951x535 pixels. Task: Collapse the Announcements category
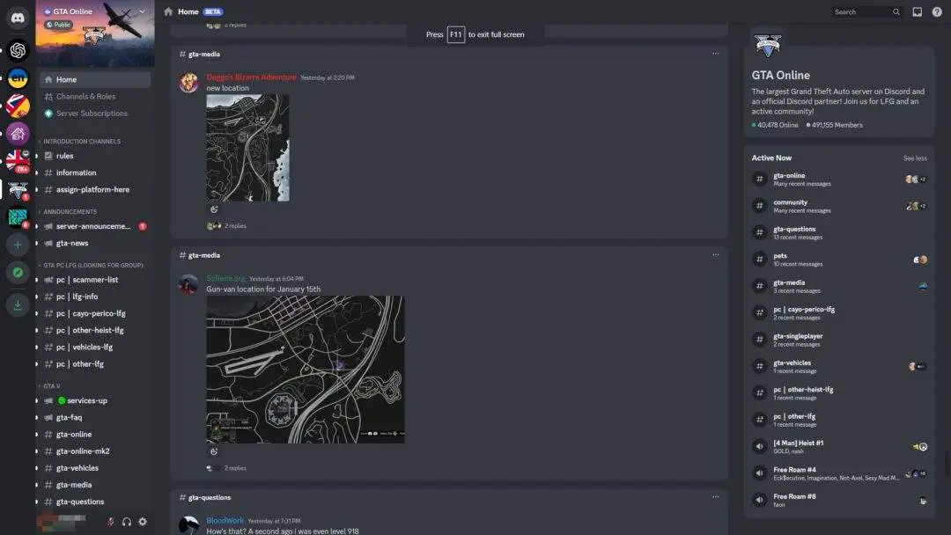coord(68,211)
